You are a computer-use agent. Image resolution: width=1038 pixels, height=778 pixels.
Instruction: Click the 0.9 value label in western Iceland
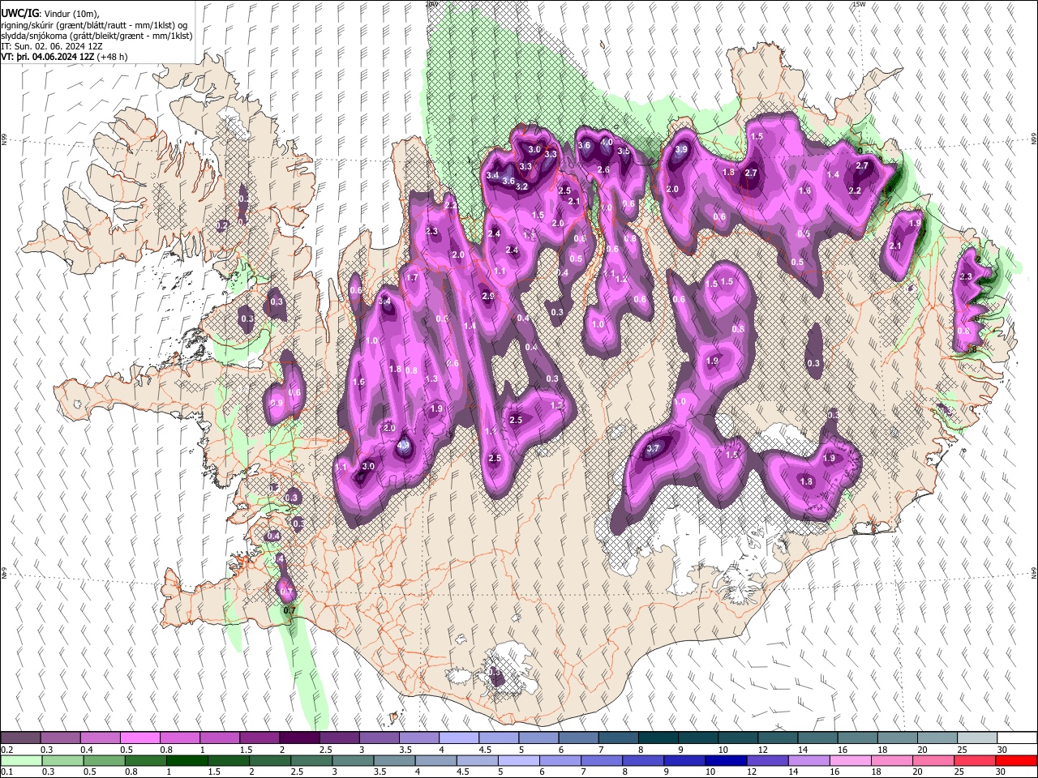coord(276,403)
